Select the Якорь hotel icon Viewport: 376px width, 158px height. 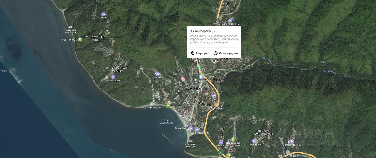tap(221, 142)
